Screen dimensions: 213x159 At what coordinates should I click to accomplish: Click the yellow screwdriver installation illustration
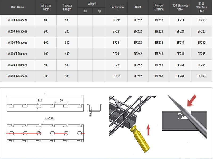(132, 124)
